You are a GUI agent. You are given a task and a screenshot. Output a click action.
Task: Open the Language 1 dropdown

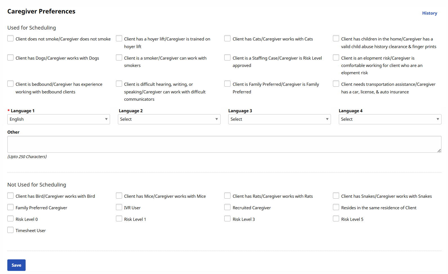pos(59,119)
